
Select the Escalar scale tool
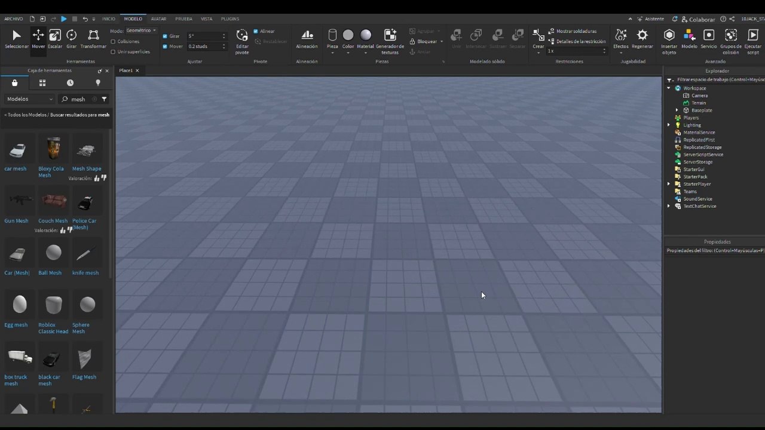(x=55, y=39)
